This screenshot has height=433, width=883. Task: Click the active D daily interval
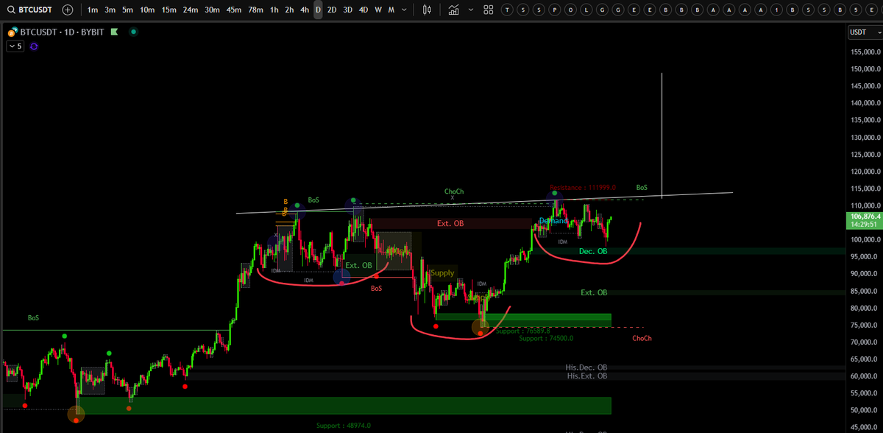pos(318,10)
